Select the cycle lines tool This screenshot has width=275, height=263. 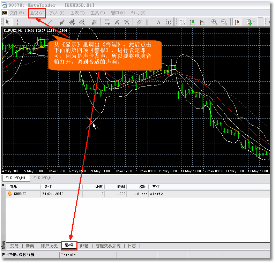pos(149,22)
